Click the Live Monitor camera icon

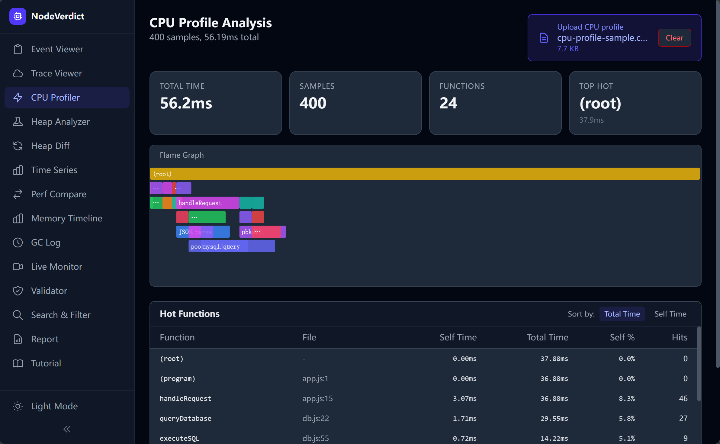pos(18,267)
